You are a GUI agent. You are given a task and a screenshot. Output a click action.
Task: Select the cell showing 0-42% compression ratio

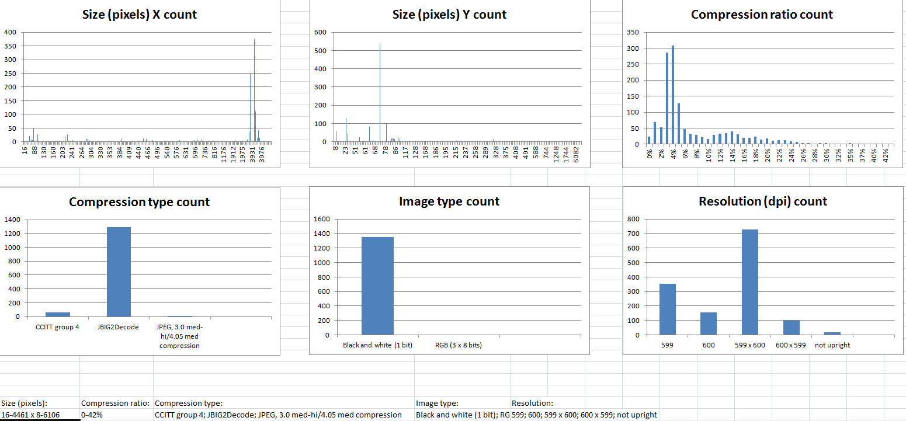tap(116, 415)
